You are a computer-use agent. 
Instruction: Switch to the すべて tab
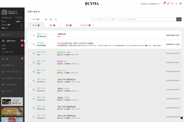tap(36, 25)
